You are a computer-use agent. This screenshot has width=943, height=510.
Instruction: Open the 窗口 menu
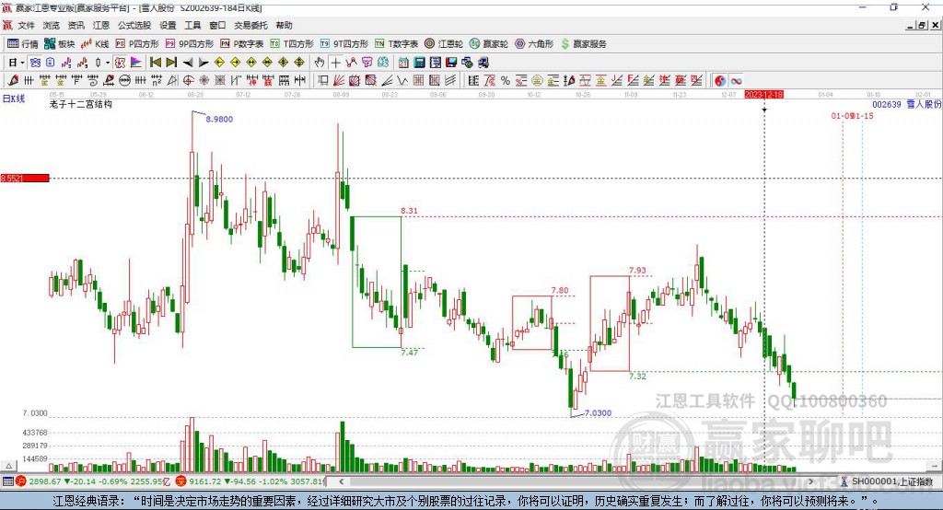[x=217, y=25]
